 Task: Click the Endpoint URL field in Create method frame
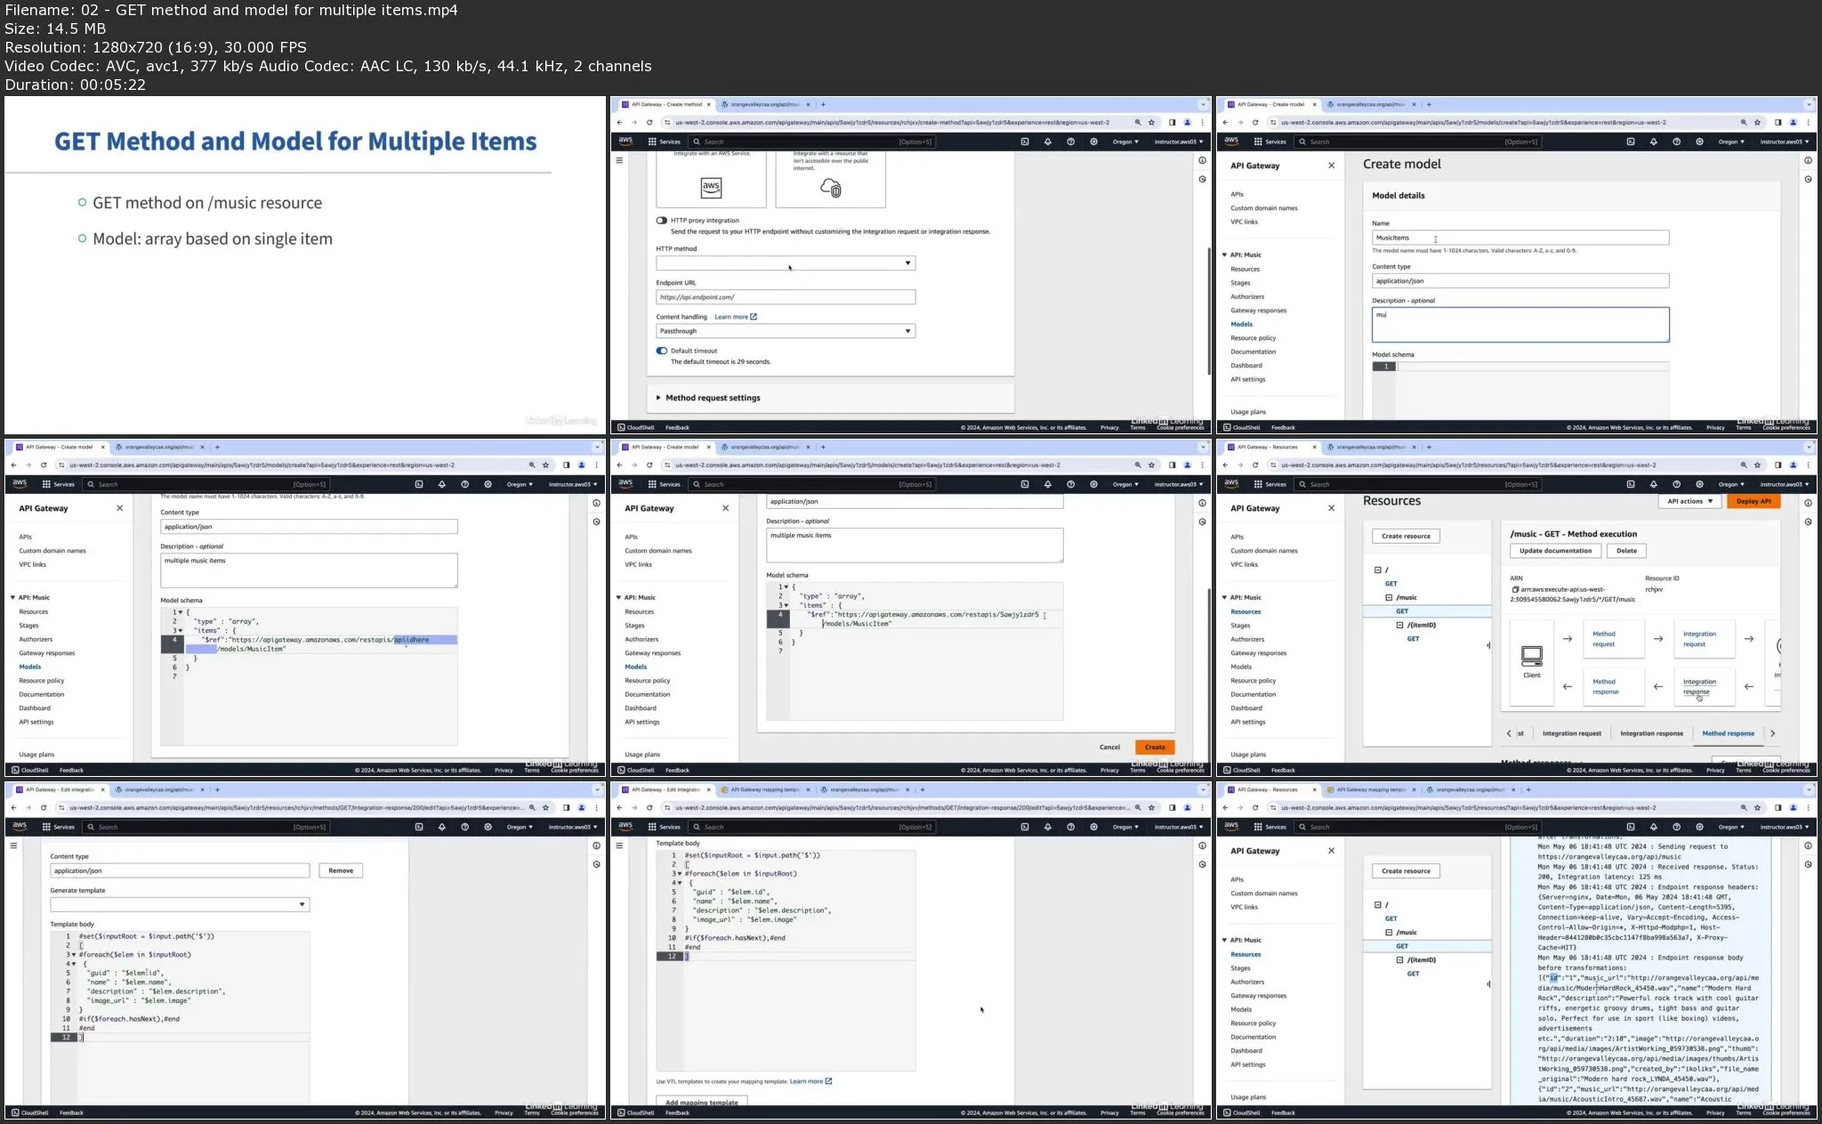[786, 297]
